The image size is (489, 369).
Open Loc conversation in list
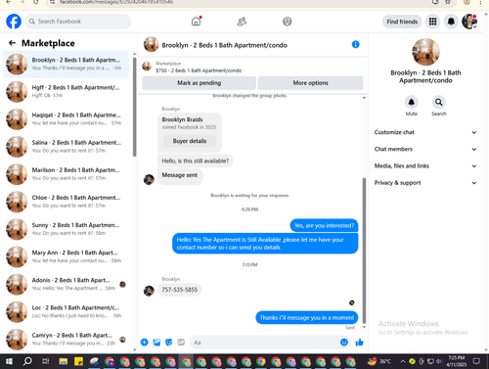[66, 311]
